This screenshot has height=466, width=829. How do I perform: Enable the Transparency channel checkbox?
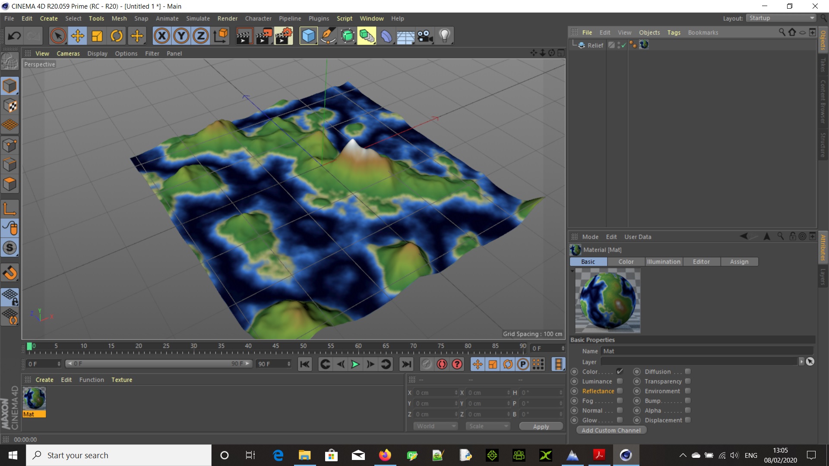click(x=688, y=381)
